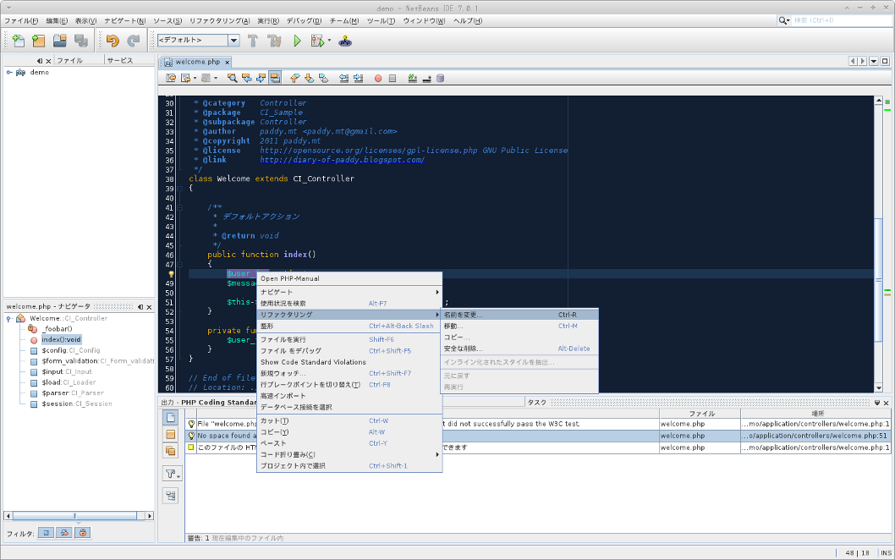Click the Shift Line Right icon

(x=358, y=78)
